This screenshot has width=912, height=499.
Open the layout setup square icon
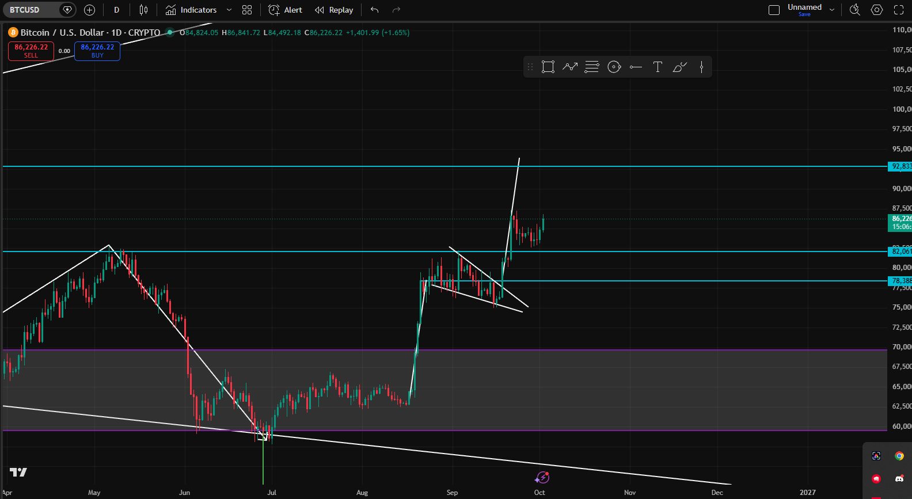click(x=774, y=10)
